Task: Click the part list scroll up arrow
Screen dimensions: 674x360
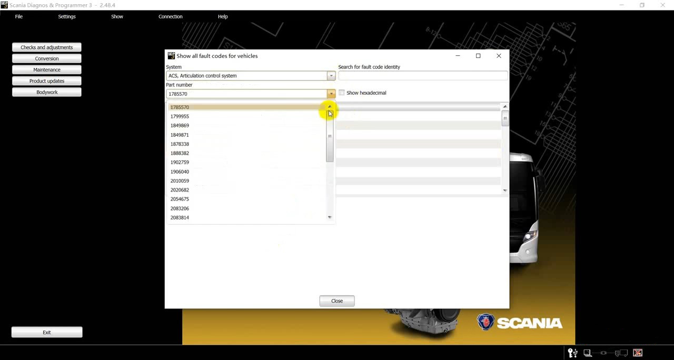Action: (330, 107)
